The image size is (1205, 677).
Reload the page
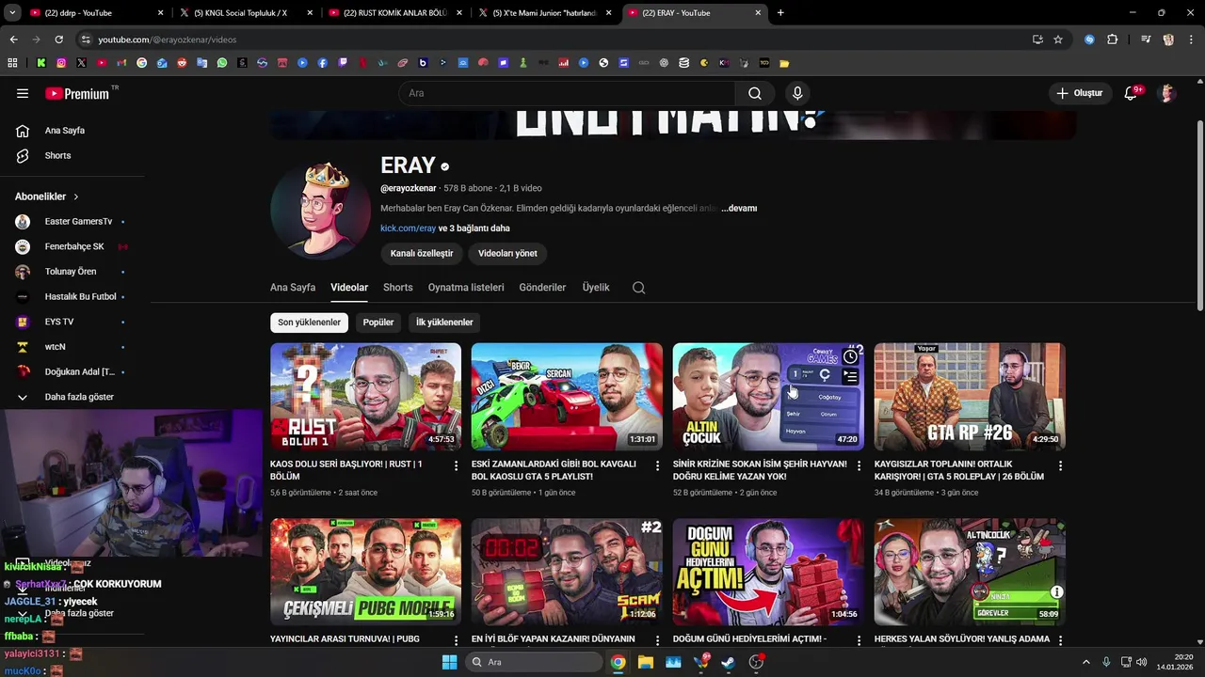(x=58, y=39)
